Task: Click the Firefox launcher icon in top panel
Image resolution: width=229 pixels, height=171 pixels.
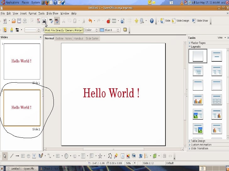Action: tap(47, 3)
